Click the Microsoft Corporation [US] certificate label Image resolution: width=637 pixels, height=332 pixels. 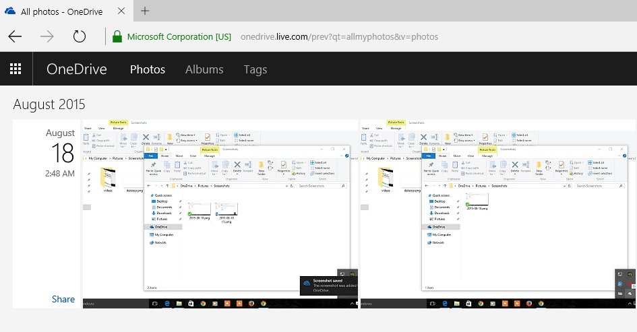[179, 36]
